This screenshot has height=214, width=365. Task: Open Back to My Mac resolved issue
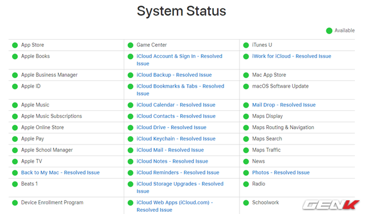coord(60,172)
